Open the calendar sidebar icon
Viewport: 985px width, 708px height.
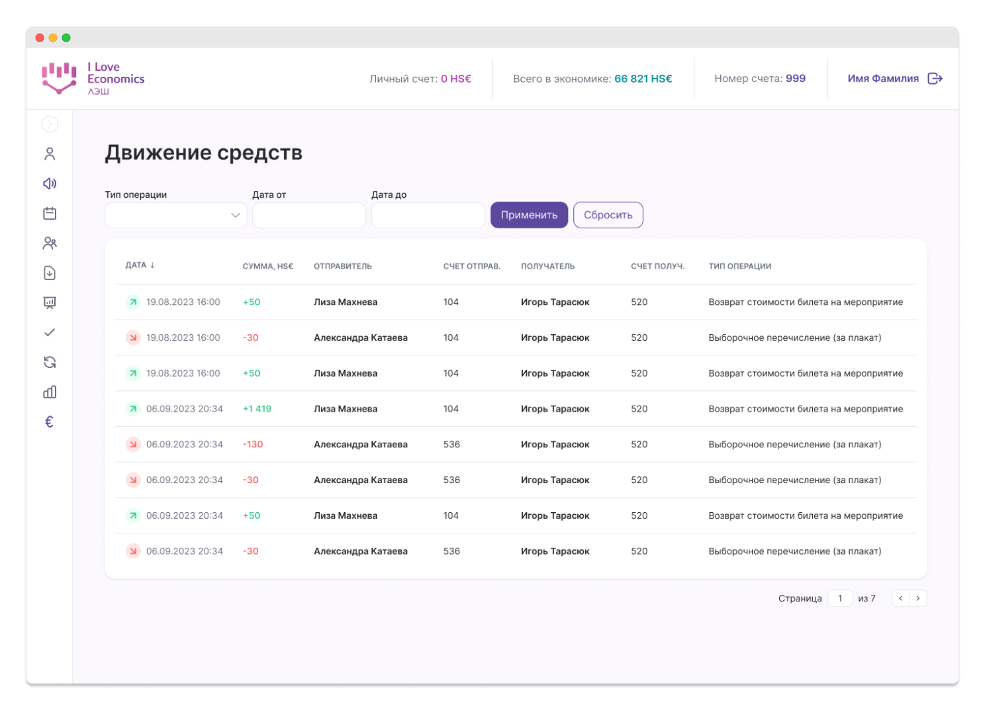point(50,213)
